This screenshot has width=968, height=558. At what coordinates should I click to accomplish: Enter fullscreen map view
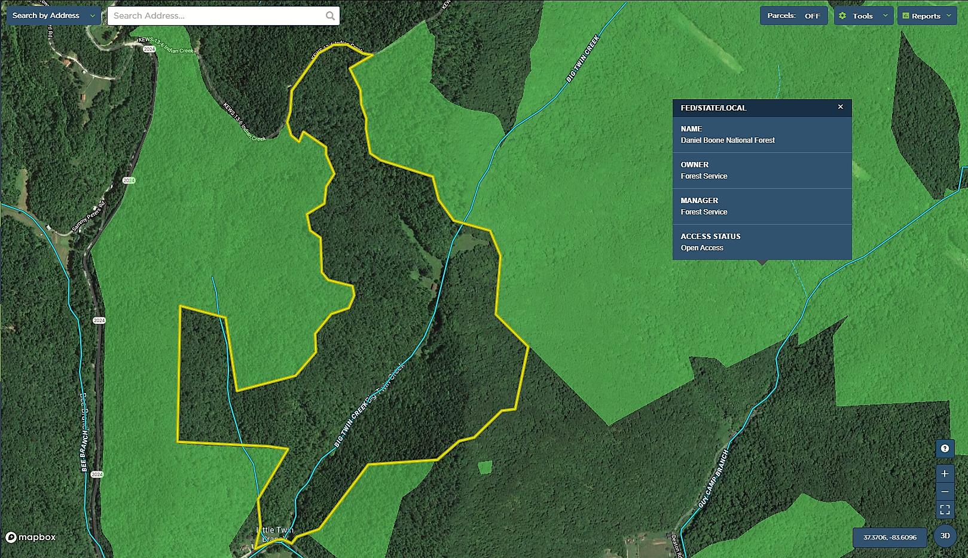[945, 510]
